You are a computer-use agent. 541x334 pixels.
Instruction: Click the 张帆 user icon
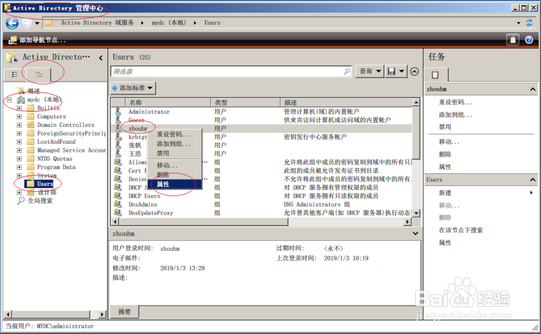coord(118,145)
